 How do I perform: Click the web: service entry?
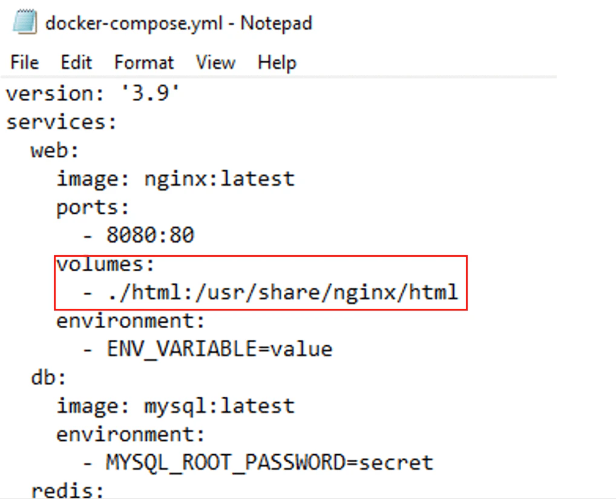53,150
